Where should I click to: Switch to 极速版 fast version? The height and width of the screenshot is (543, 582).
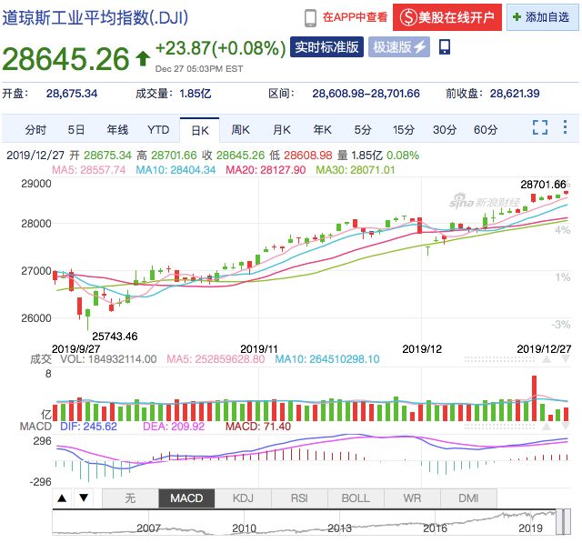click(x=398, y=47)
